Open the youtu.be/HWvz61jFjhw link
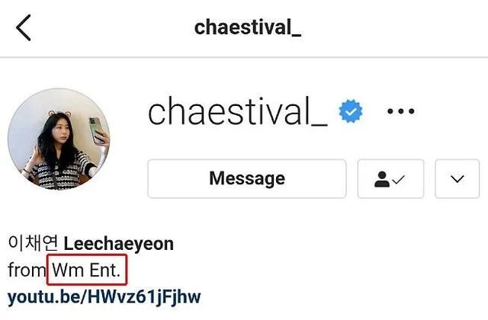 coord(104,297)
